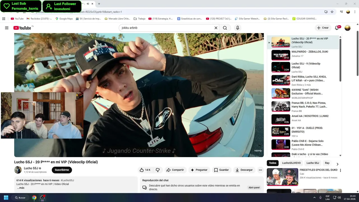Open the YouTube bookmark
The height and width of the screenshot is (202, 359).
pyautogui.click(x=17, y=19)
